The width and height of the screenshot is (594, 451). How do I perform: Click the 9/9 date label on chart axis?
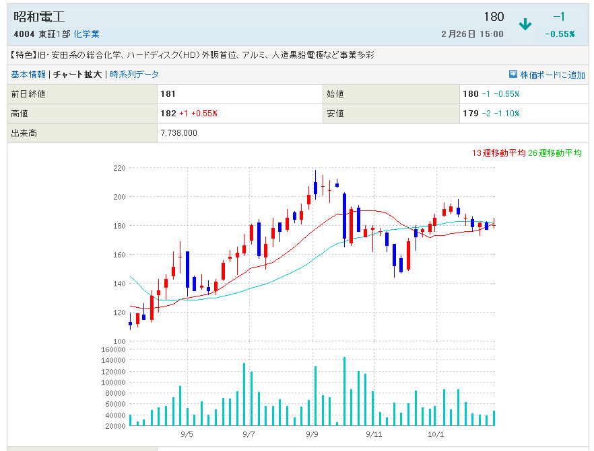point(312,435)
